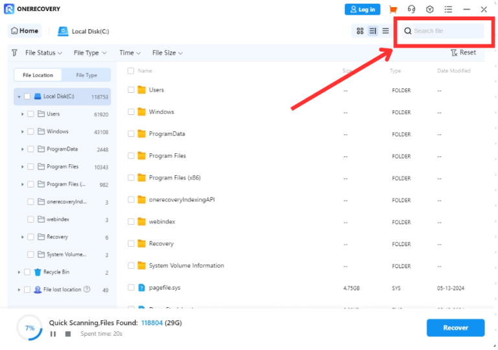Open the list menu icon in title bar

pos(448,9)
